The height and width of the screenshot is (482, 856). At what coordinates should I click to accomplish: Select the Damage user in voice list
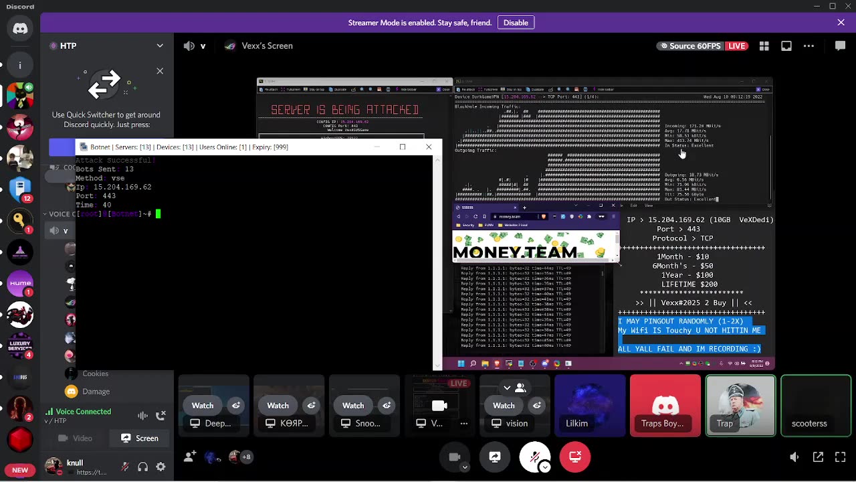point(96,392)
